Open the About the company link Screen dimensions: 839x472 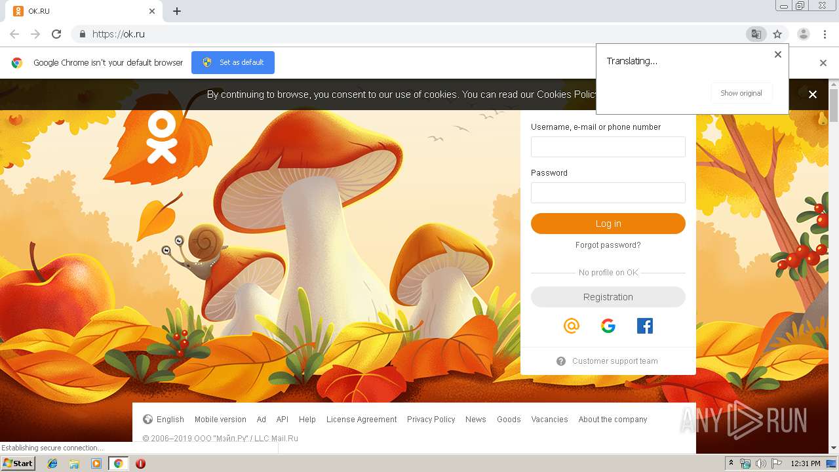point(613,420)
